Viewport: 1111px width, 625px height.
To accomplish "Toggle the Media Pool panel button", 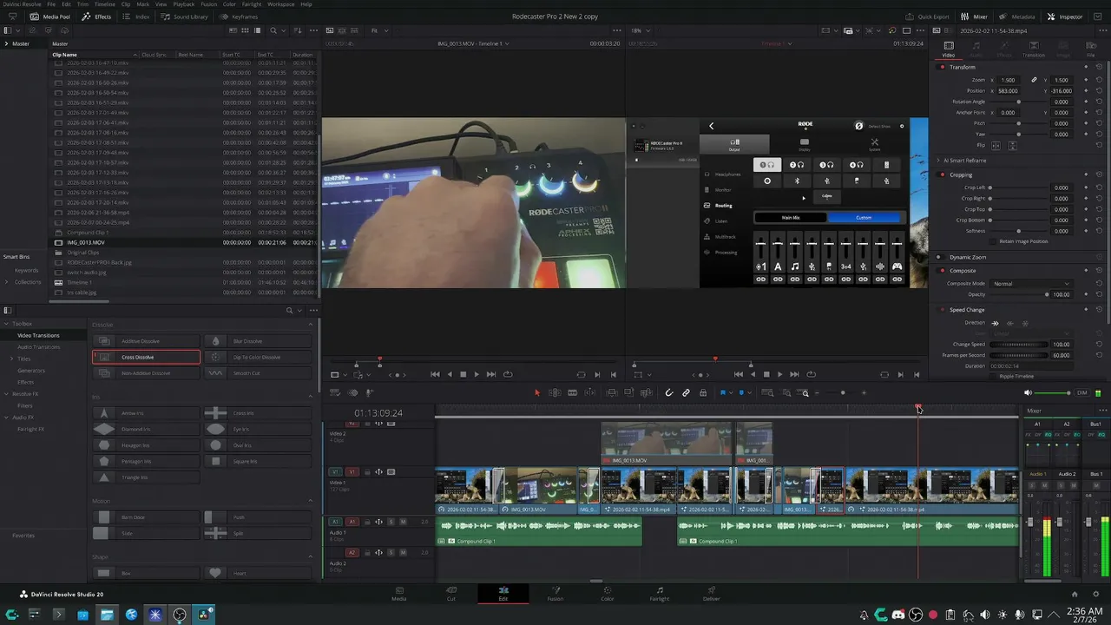I will 50,16.
